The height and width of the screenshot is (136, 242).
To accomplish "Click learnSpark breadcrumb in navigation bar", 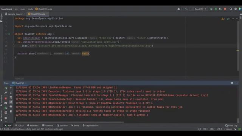I will [7, 9].
